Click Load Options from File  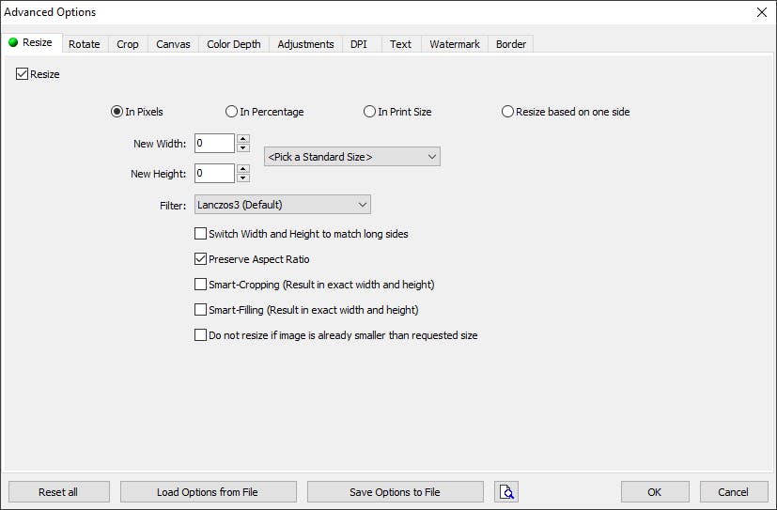point(208,492)
